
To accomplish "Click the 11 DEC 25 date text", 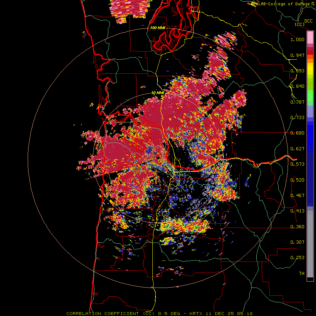I will (220, 314).
